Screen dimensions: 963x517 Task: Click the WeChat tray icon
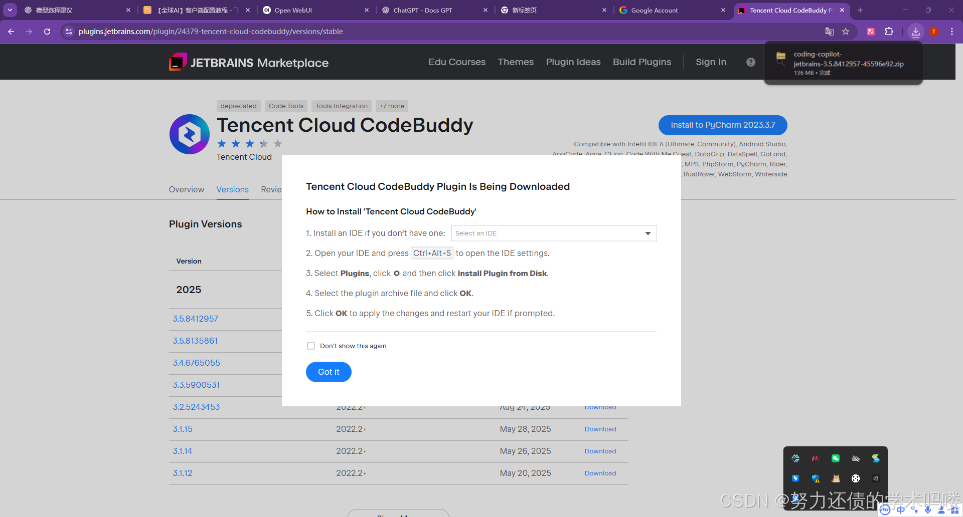click(836, 458)
